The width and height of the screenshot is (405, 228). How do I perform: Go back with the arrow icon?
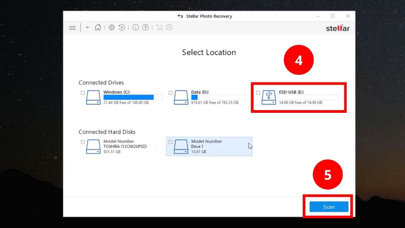pos(88,28)
